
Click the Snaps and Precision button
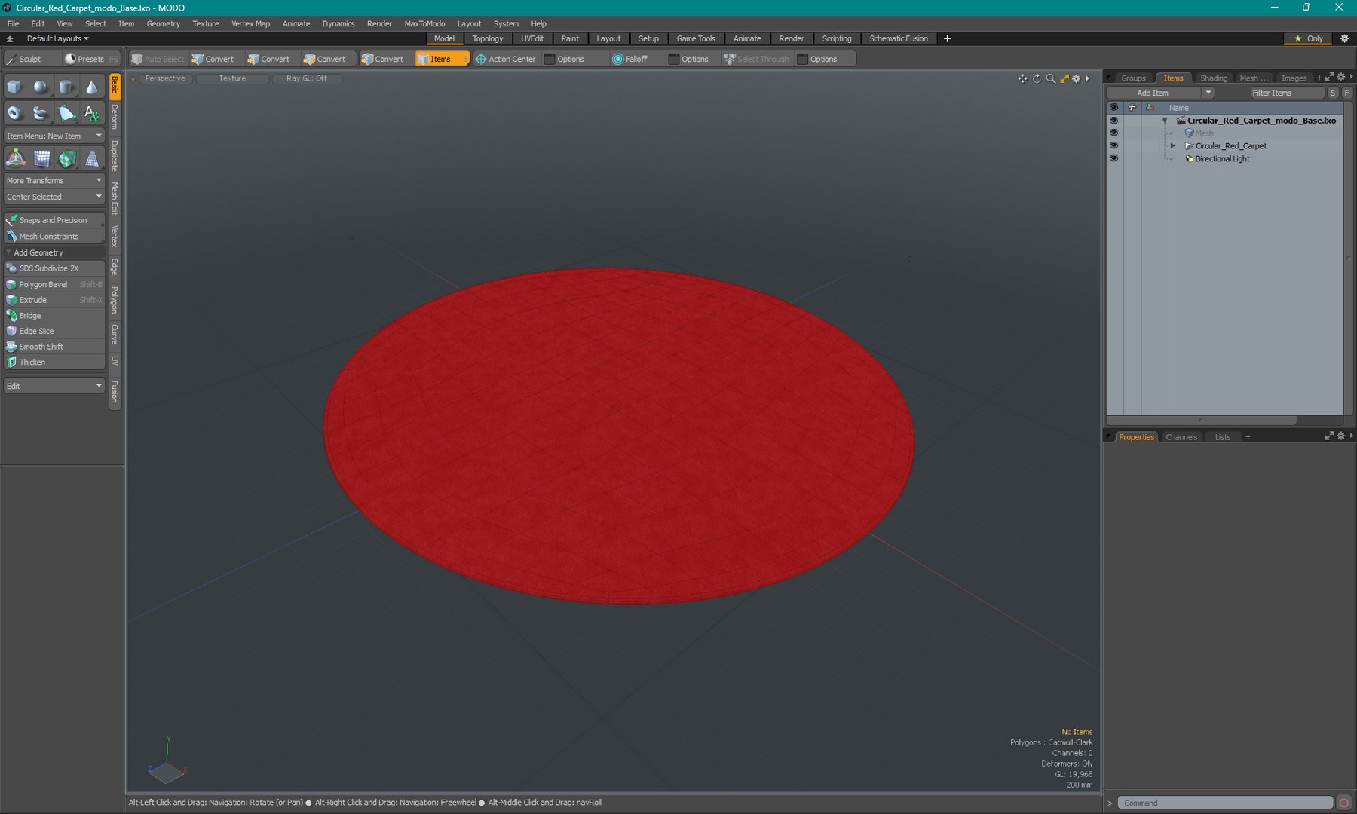tap(54, 220)
